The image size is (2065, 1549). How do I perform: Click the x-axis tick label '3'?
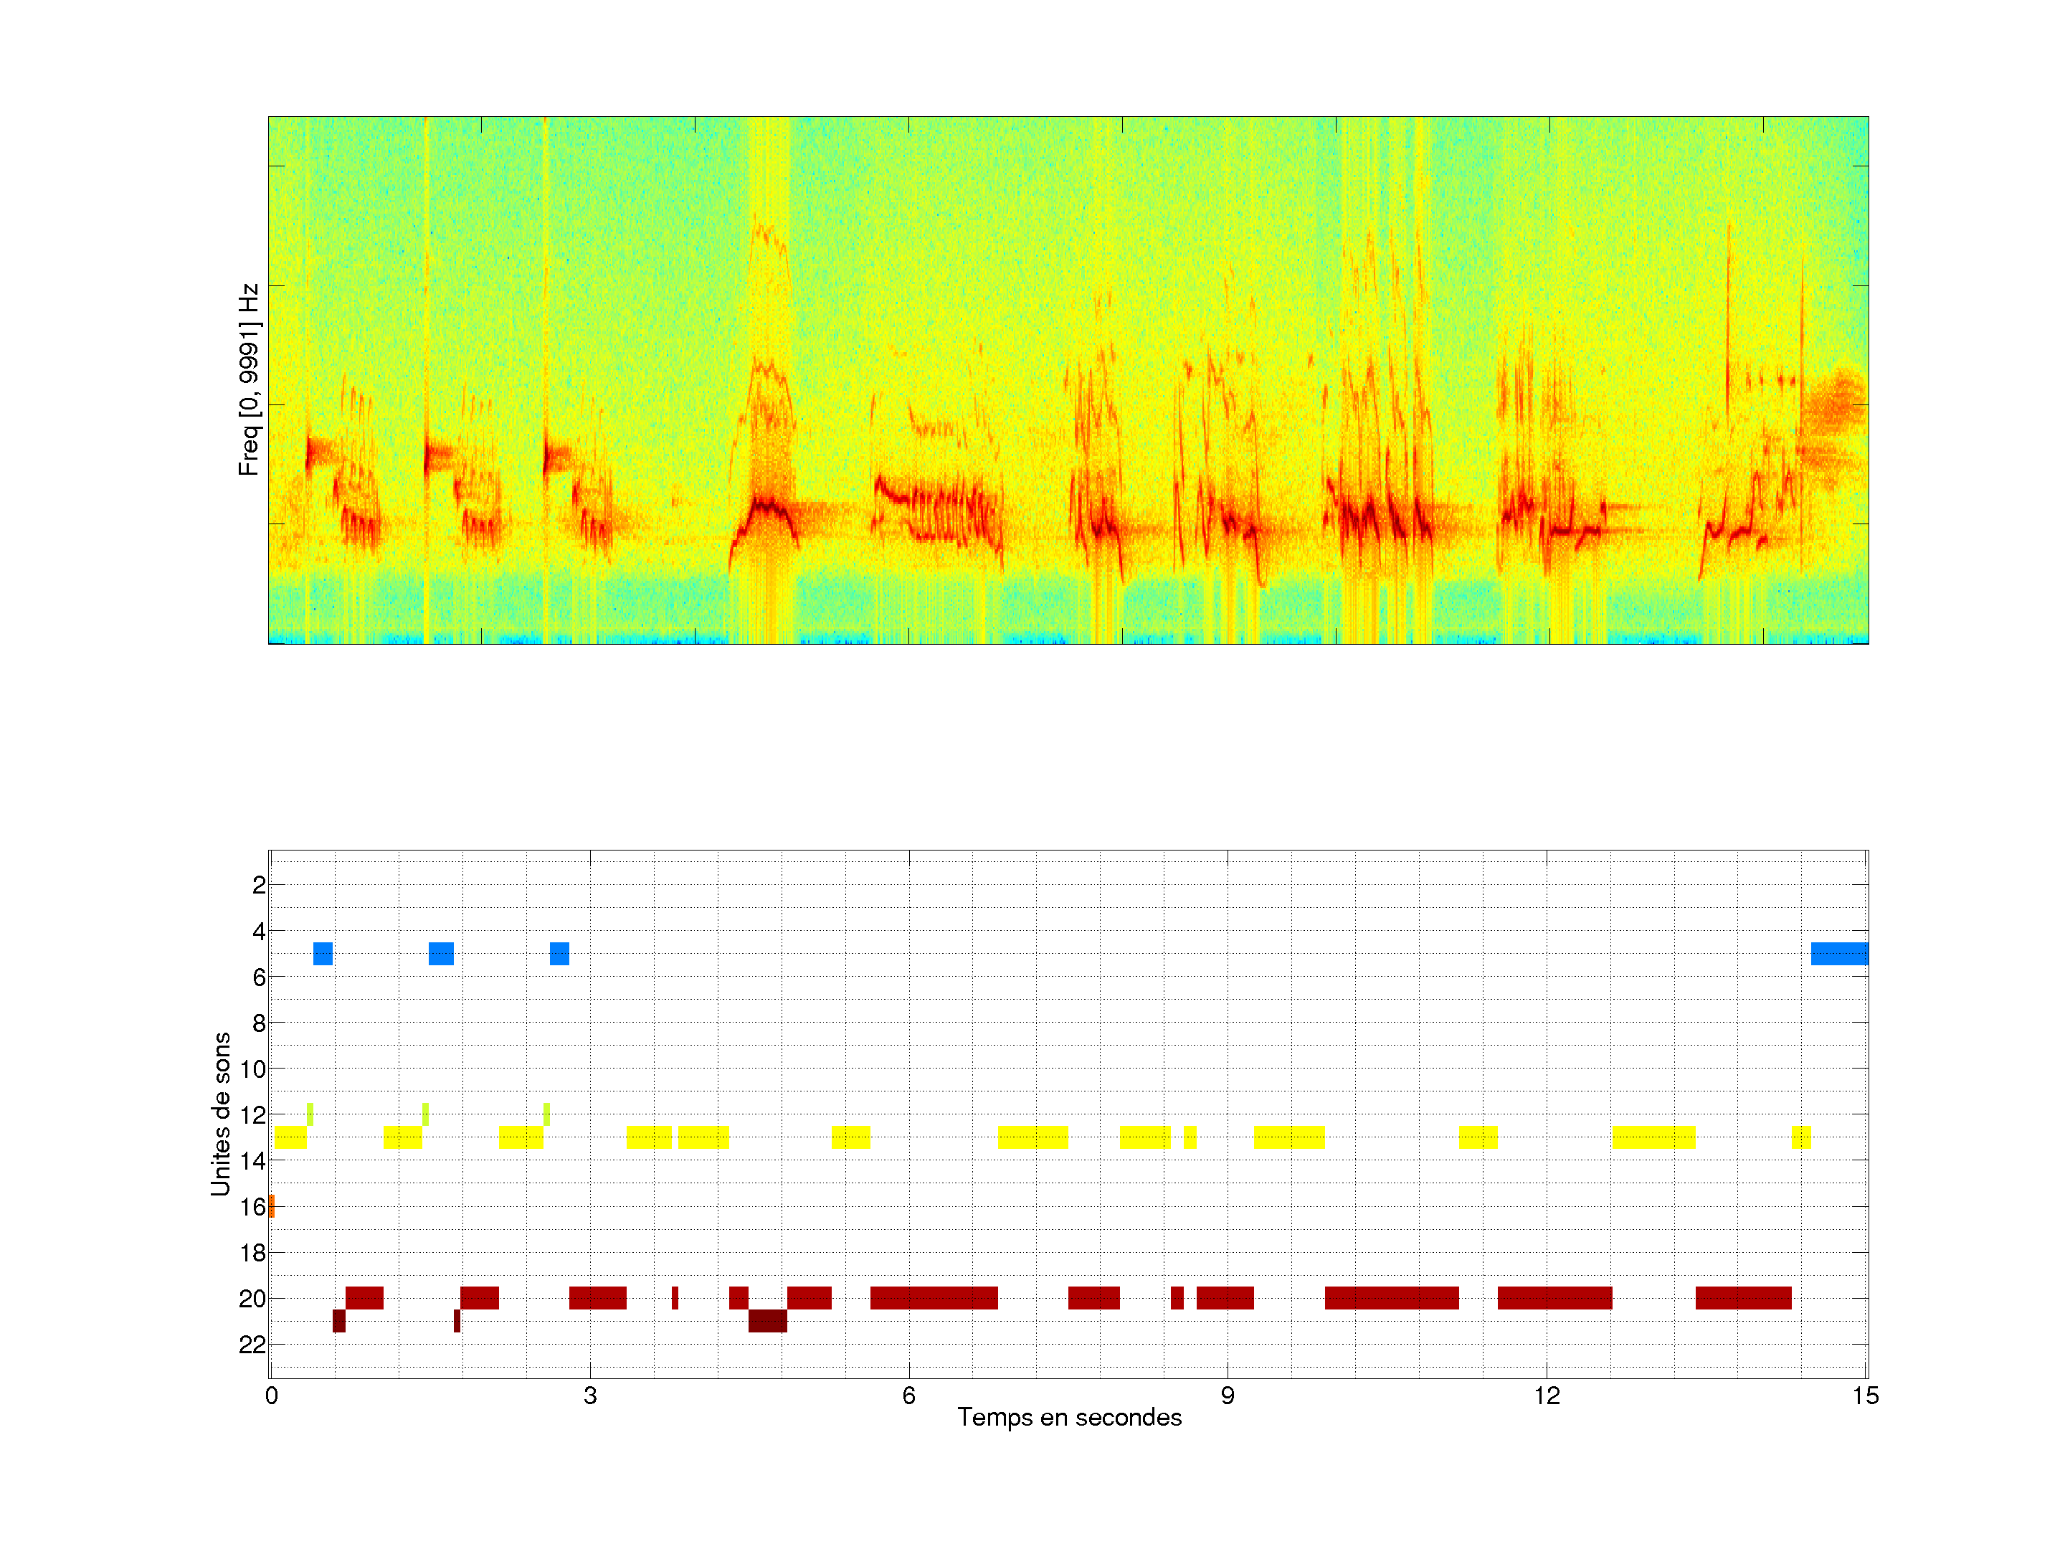[590, 1396]
